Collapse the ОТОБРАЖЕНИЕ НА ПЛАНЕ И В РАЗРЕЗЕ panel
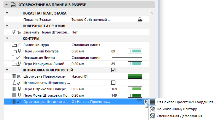The image size is (215, 120). [6, 5]
